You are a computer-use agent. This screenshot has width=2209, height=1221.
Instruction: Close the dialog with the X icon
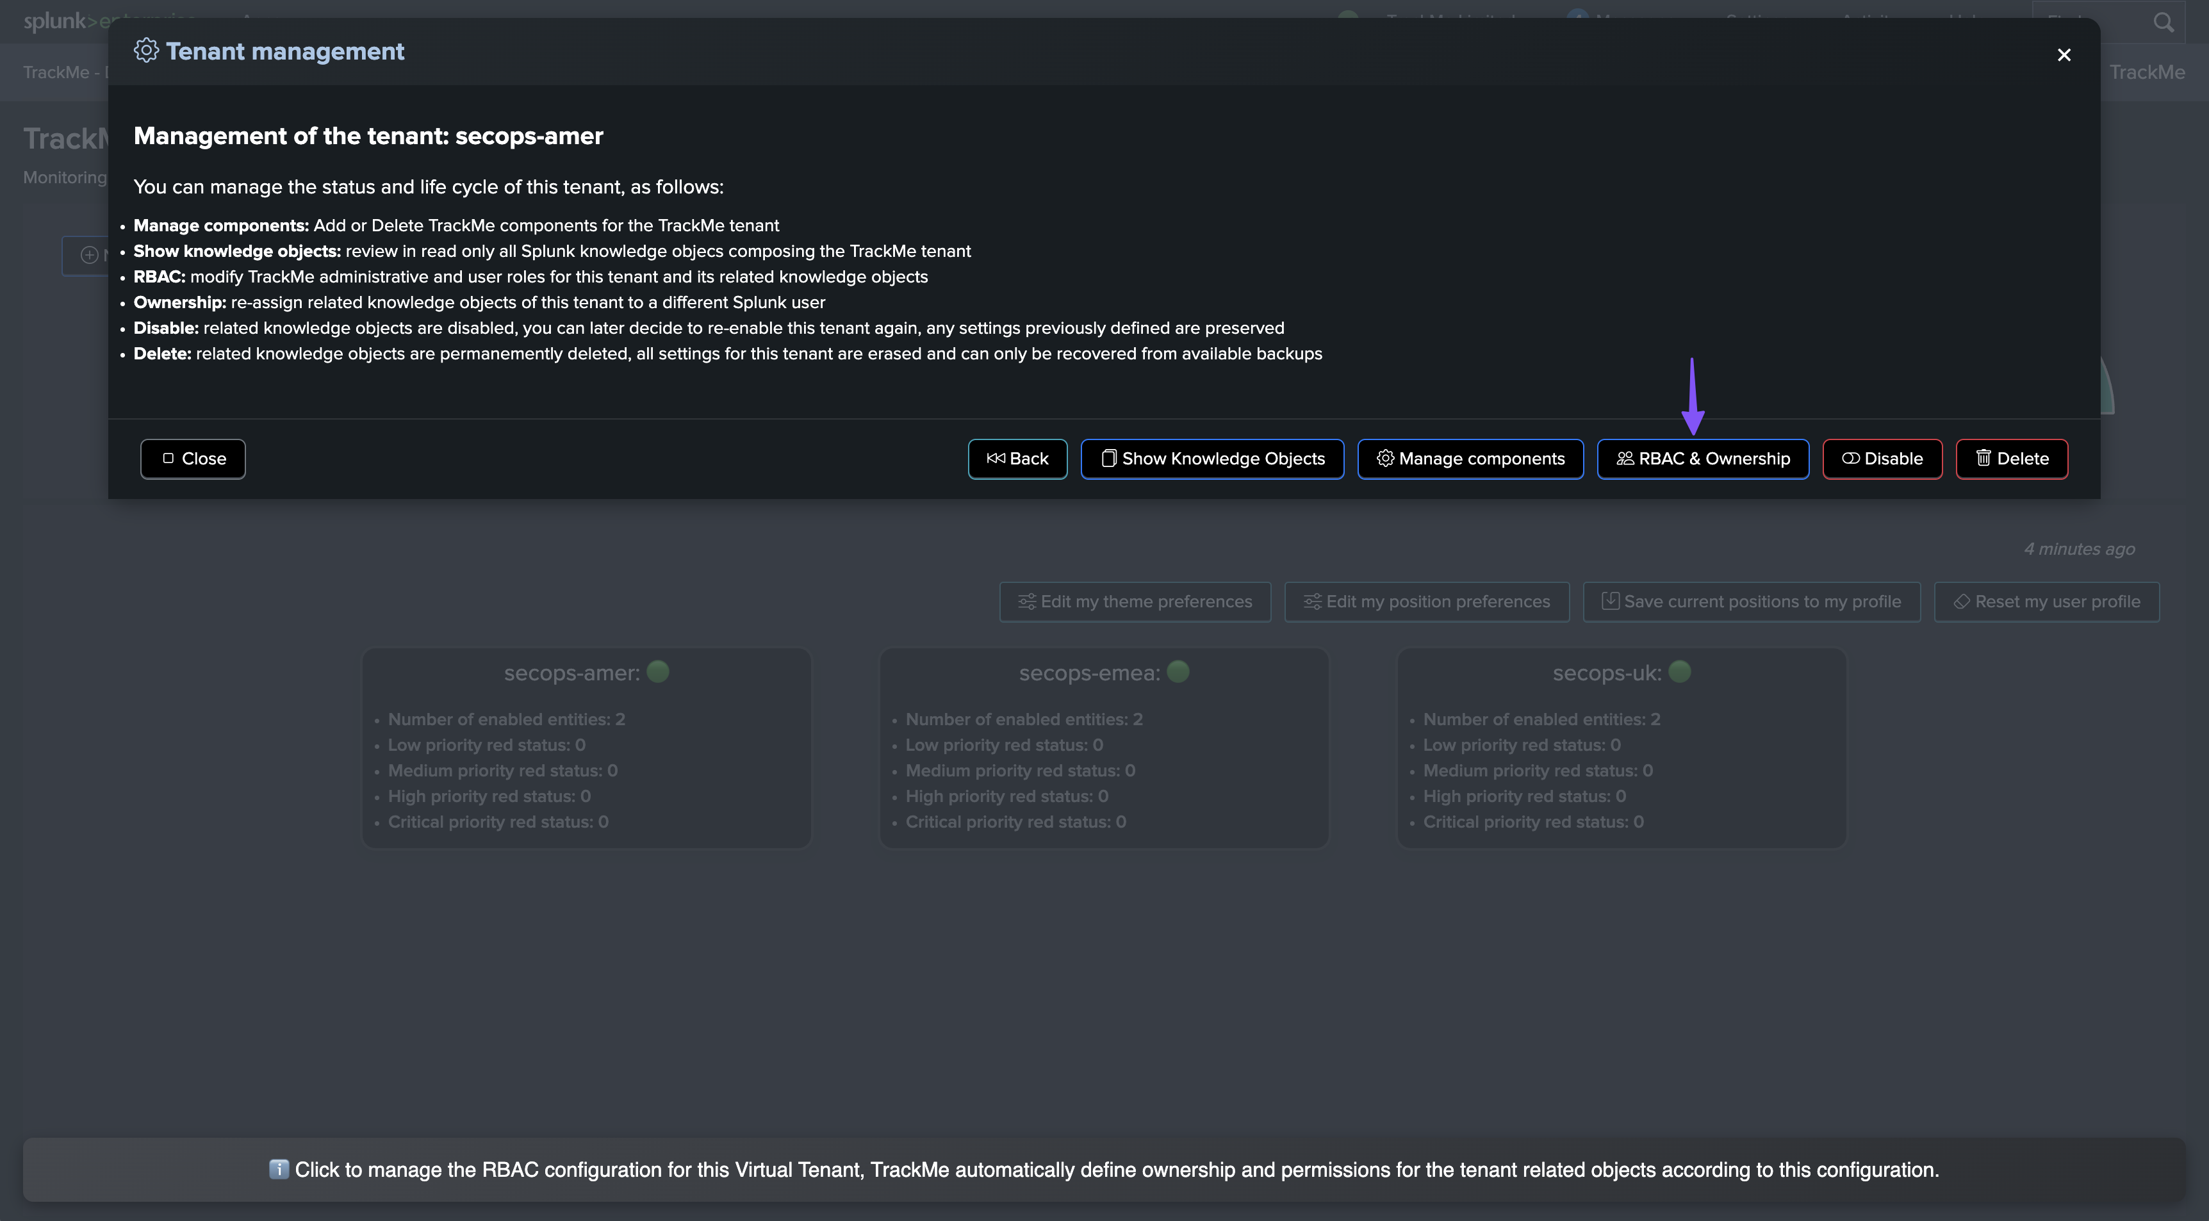pyautogui.click(x=2063, y=55)
